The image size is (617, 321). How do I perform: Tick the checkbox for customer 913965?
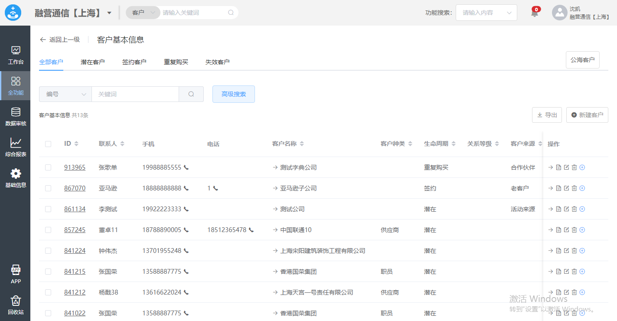pyautogui.click(x=48, y=167)
